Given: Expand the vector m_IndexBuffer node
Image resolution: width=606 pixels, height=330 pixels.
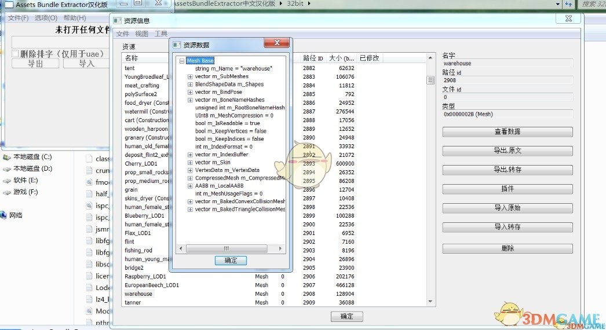Looking at the screenshot, I should coord(190,155).
